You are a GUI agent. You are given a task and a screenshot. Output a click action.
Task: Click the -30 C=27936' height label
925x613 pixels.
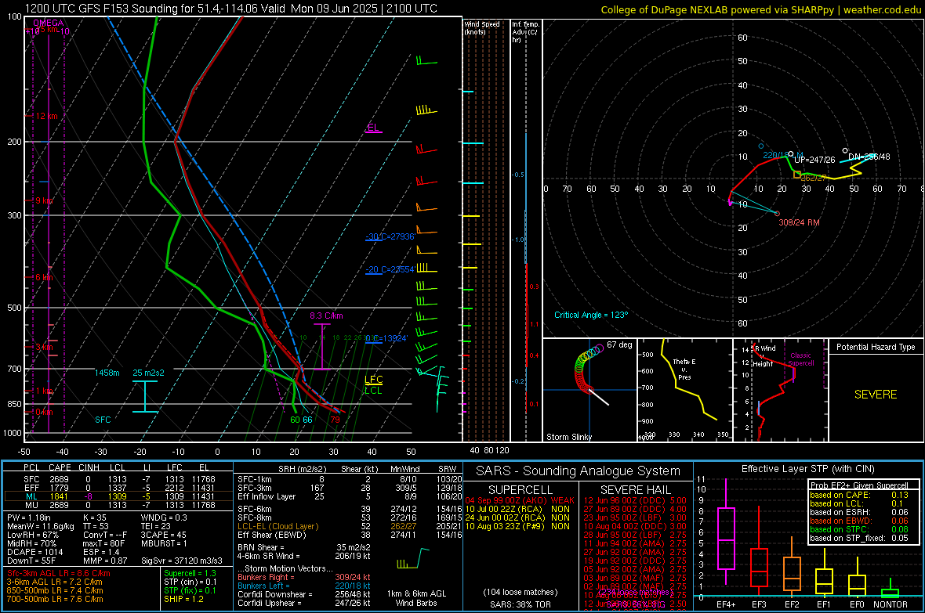click(390, 236)
